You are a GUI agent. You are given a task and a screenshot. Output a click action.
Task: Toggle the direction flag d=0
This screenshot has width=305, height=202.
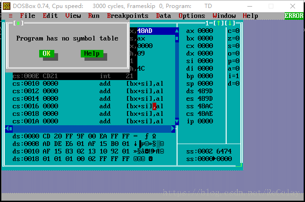[x=234, y=84]
